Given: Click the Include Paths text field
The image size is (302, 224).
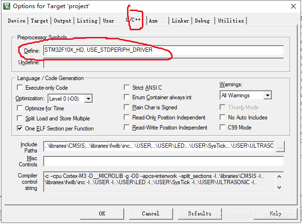Looking at the screenshot, I should point(159,146).
